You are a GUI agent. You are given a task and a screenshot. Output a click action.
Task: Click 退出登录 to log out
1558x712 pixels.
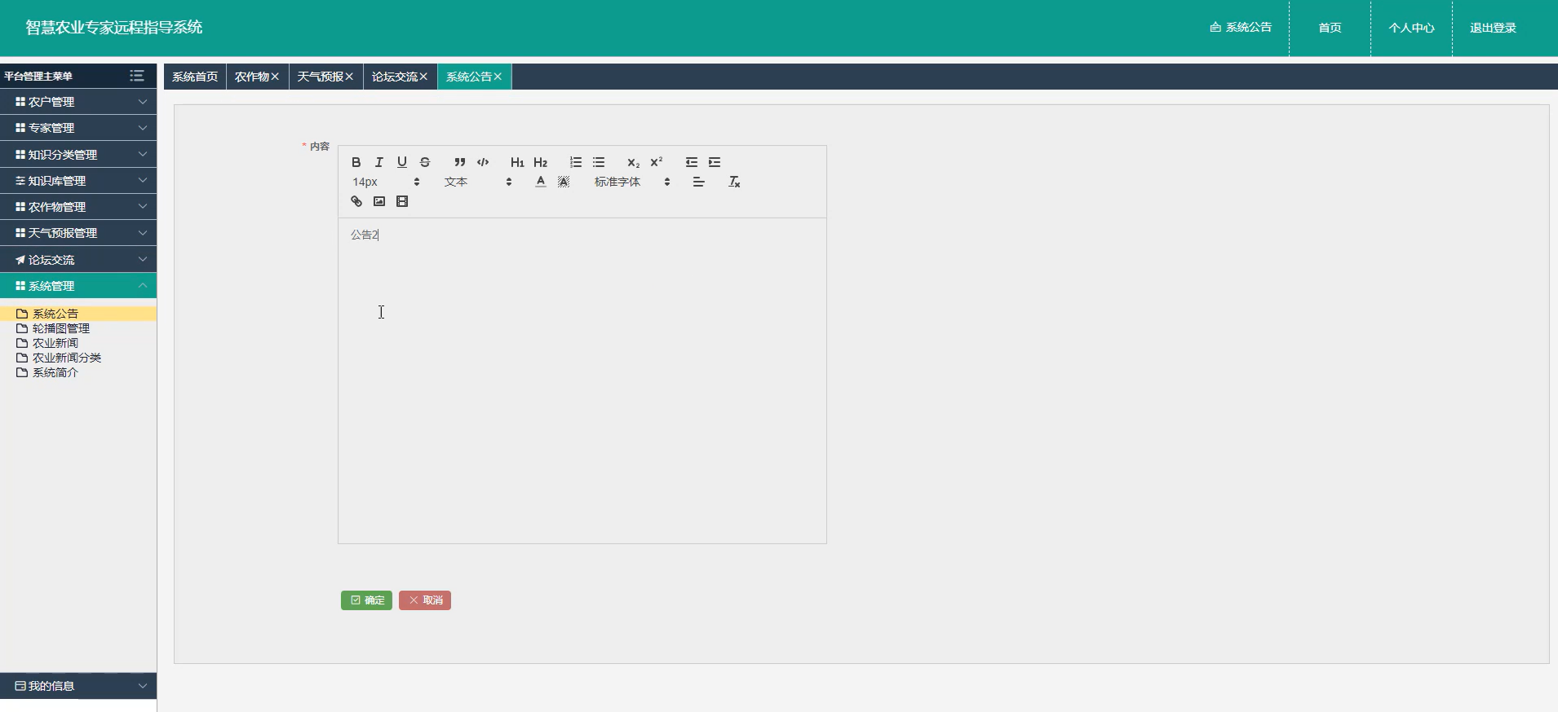pyautogui.click(x=1493, y=28)
